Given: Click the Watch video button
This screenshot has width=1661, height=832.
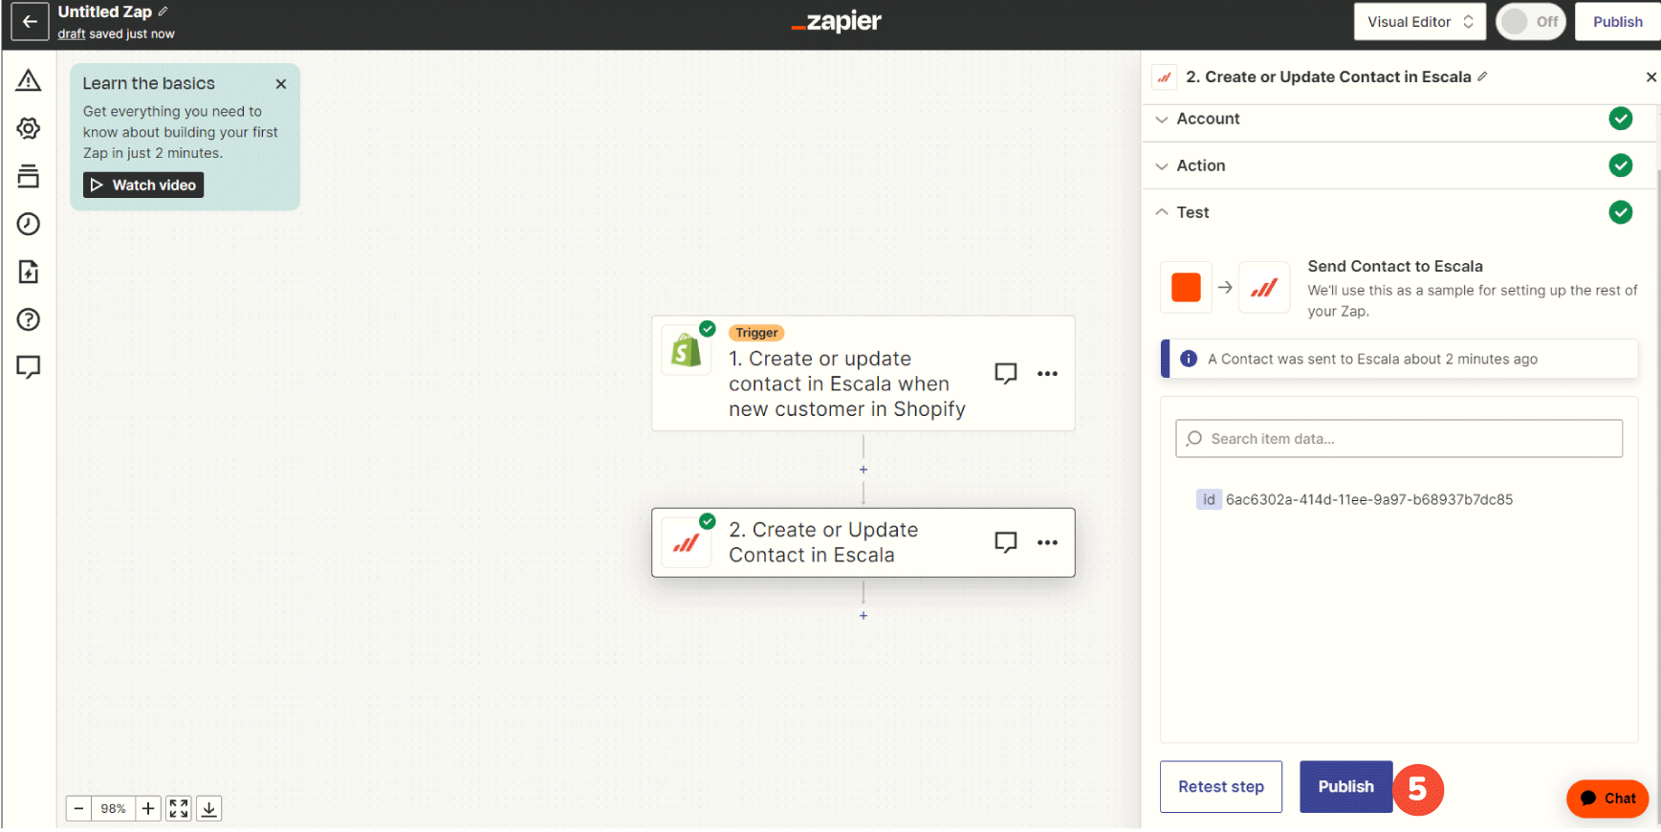Looking at the screenshot, I should coord(143,185).
